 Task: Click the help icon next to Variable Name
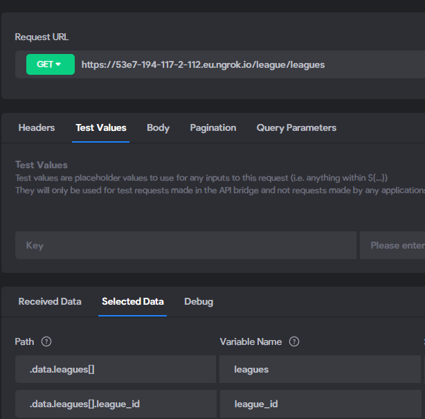tap(294, 341)
